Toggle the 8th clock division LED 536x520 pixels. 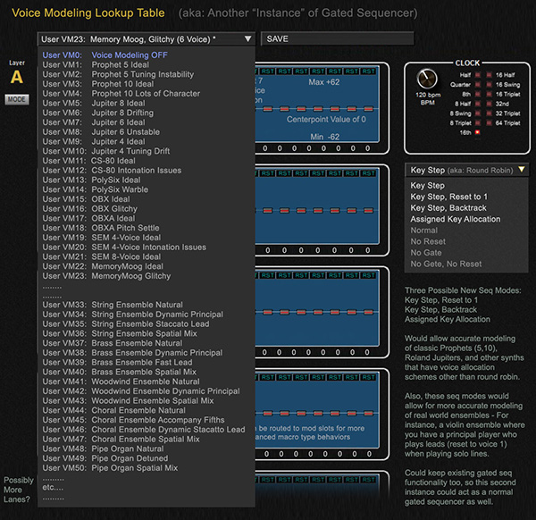pyautogui.click(x=478, y=94)
